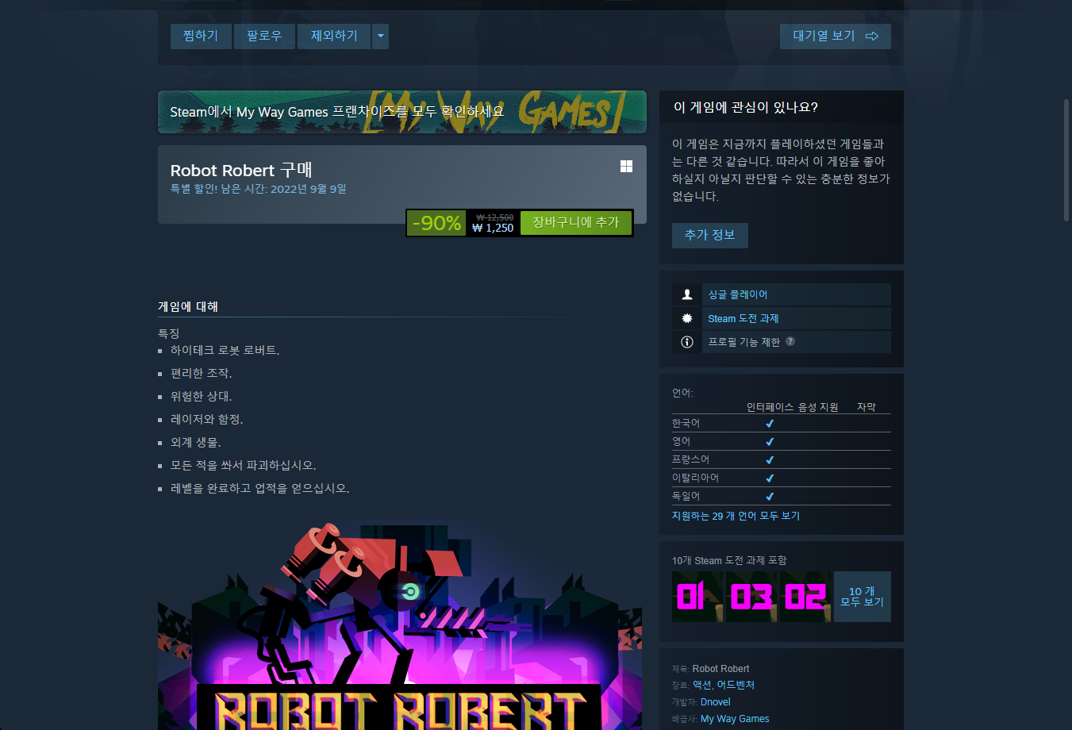Click the 외계 생물 feature line

coord(196,442)
